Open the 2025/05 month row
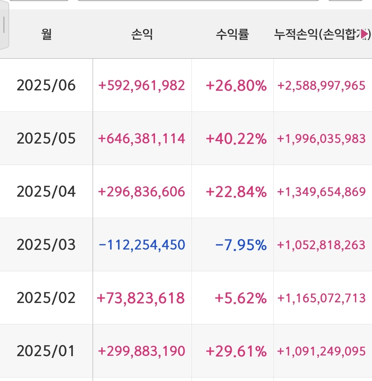 point(46,138)
